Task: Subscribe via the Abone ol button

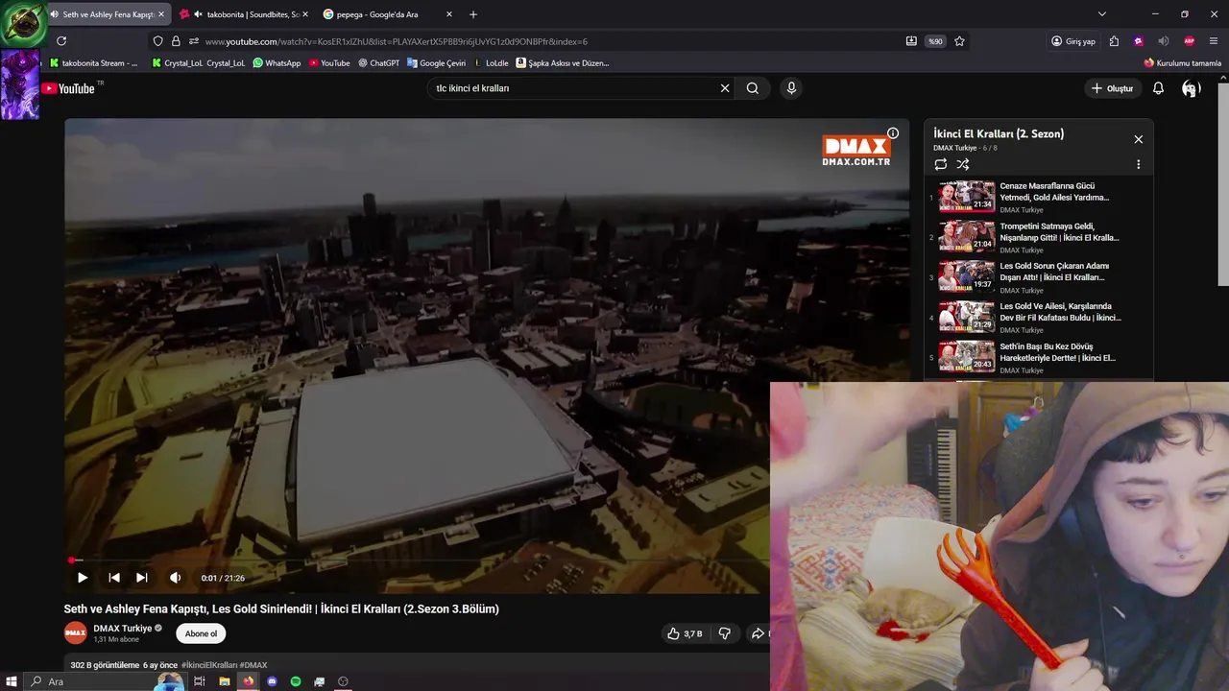Action: point(201,633)
